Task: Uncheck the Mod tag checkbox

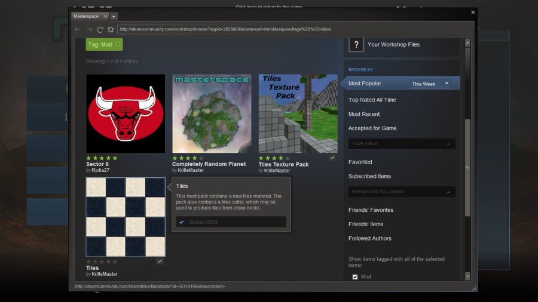Action: [x=355, y=277]
